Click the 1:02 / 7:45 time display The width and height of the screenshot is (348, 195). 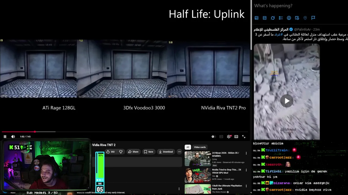25,137
